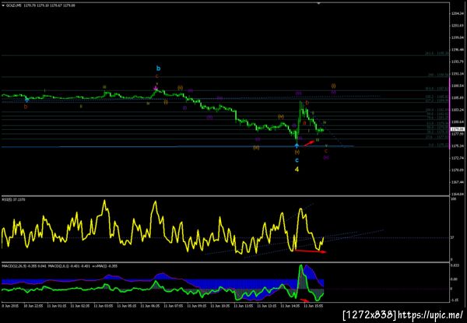Click the 1164.84 price axis value
The width and height of the screenshot is (467, 323).
pos(457,194)
